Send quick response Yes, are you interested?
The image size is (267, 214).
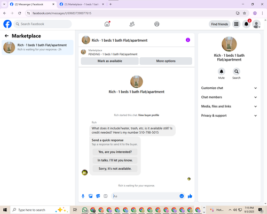(115, 152)
